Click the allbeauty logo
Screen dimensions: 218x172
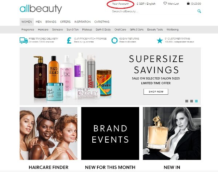click(41, 9)
